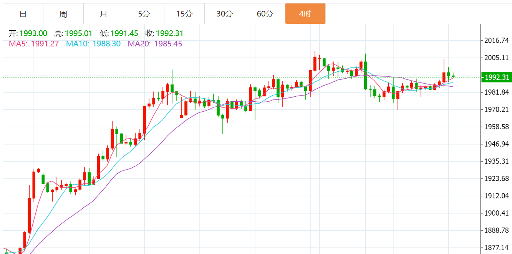Select the 周 weekly timeframe tab
This screenshot has height=254, width=512.
[x=63, y=14]
